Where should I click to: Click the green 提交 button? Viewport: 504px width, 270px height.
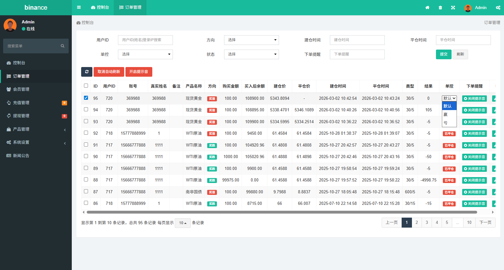point(443,54)
